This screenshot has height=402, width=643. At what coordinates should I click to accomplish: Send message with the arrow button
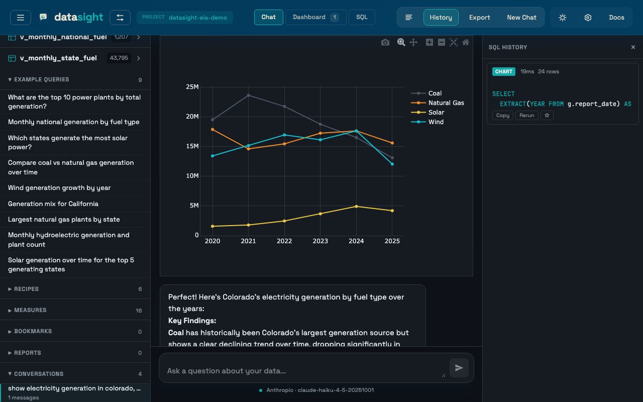(459, 368)
